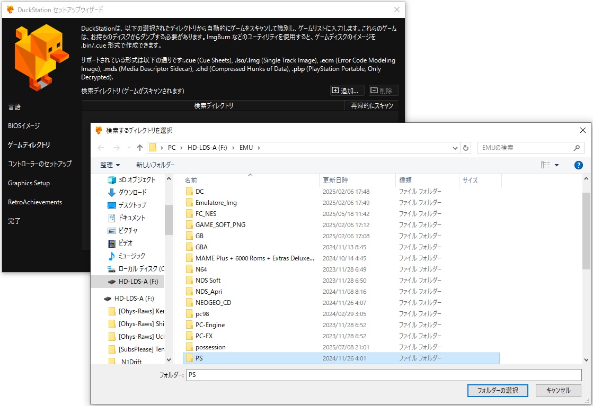Select ローカル ディスク in navigation pane
This screenshot has width=593, height=406.
tap(136, 269)
